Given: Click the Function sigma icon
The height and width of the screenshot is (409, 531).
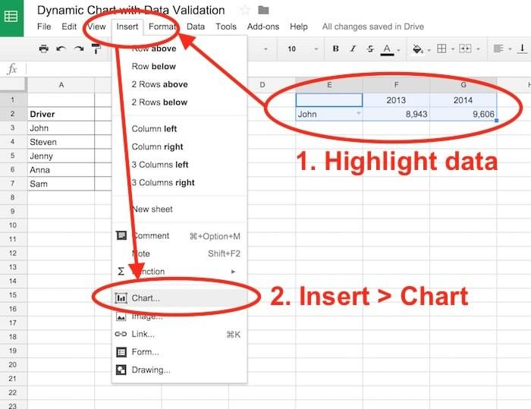Looking at the screenshot, I should pos(121,272).
